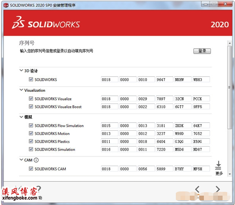Click SOLIDWORKS serial field containing NKHW
Screen dimensions: 235x205
pos(183,79)
